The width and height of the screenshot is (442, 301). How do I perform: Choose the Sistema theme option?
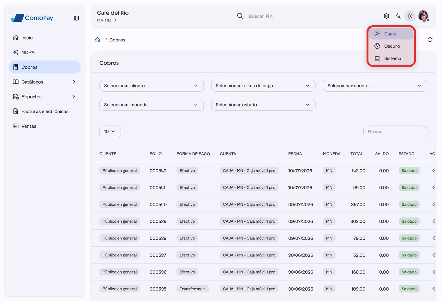pyautogui.click(x=391, y=58)
